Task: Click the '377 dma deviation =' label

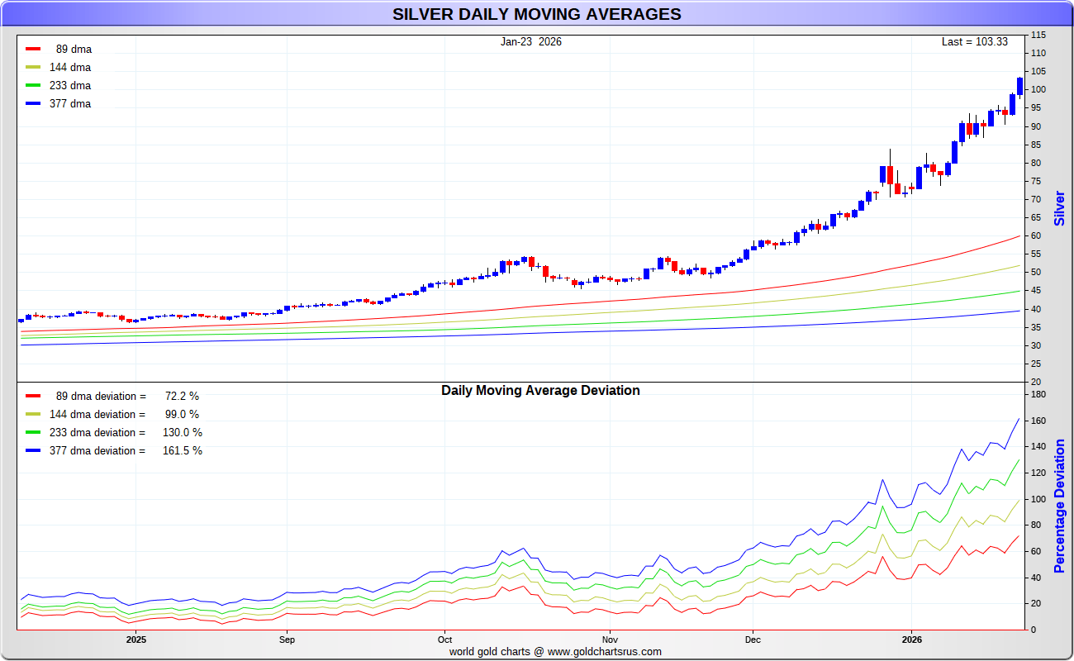Action: pyautogui.click(x=97, y=451)
